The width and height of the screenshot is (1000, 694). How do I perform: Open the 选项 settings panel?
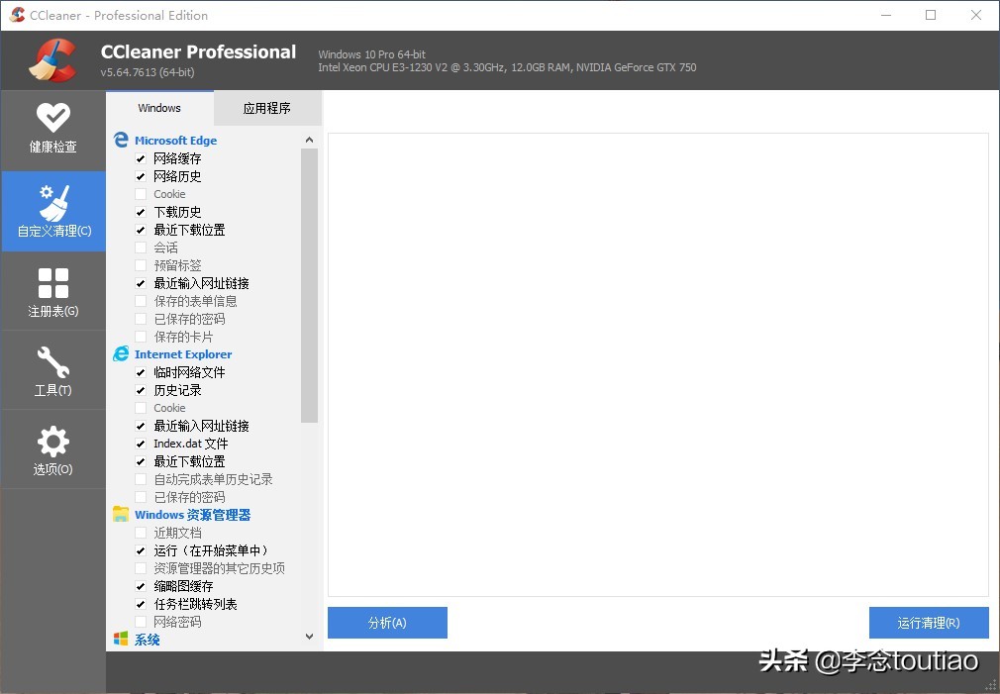click(x=53, y=448)
